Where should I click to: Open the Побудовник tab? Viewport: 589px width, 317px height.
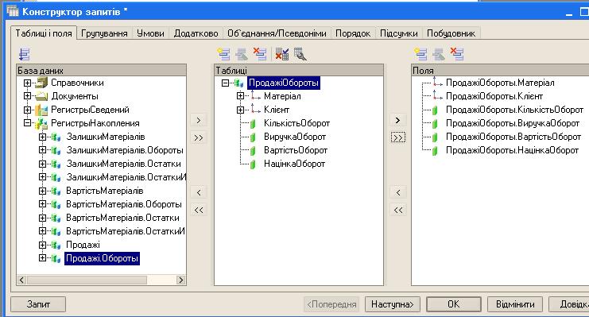(x=451, y=33)
